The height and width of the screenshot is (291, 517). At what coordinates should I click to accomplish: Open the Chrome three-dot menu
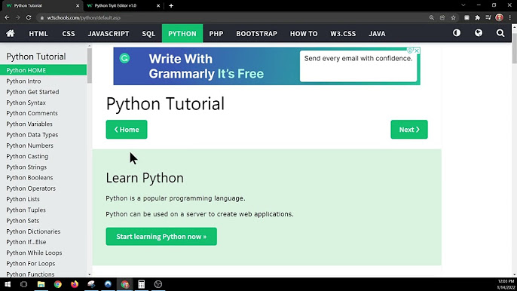pos(509,18)
